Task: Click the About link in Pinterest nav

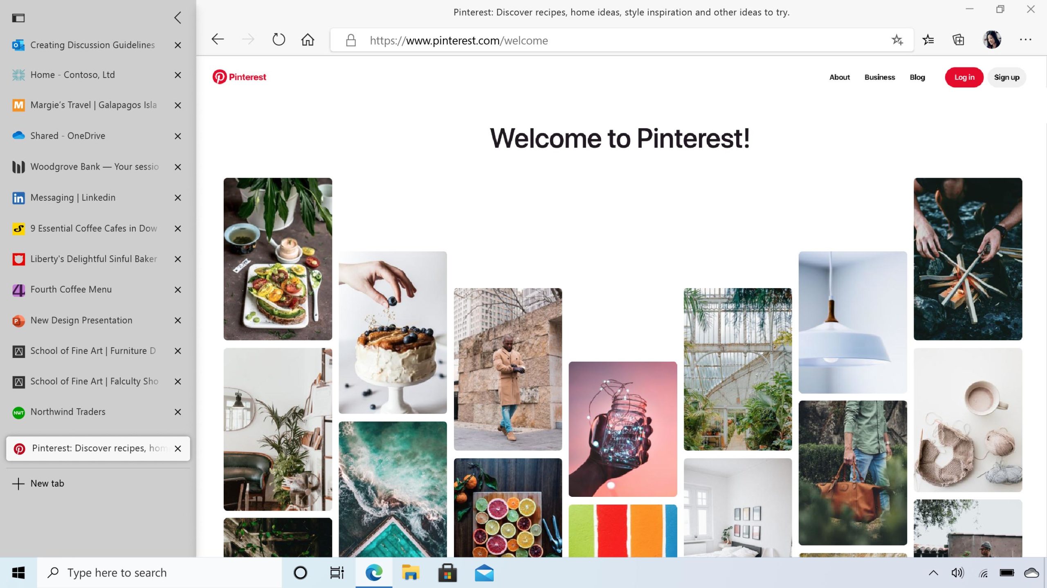Action: [839, 77]
